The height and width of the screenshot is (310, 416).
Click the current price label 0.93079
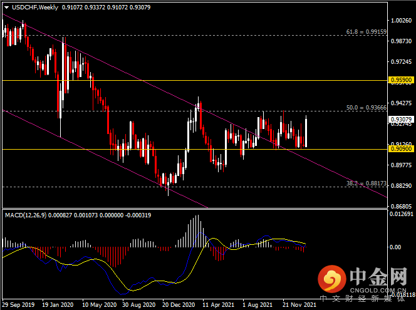pyautogui.click(x=402, y=120)
